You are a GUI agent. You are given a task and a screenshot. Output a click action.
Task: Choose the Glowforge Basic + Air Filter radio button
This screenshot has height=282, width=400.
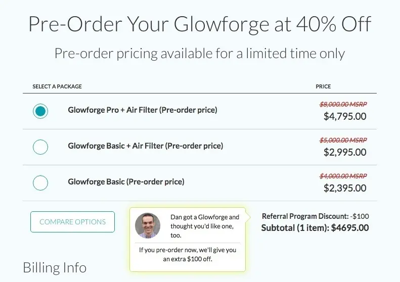coord(40,147)
